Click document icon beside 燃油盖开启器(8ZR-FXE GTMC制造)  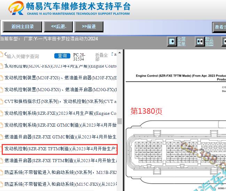[x=1, y=137]
